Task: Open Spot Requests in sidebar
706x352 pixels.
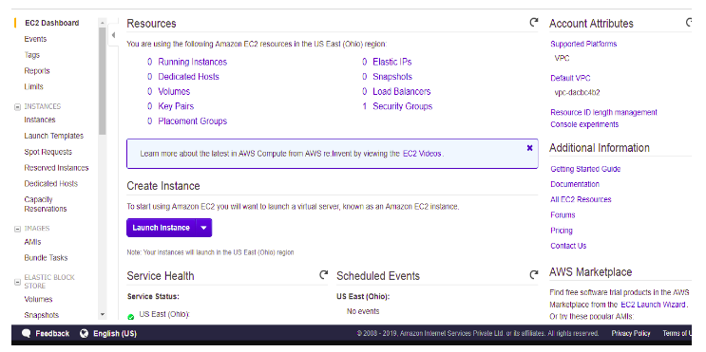Action: tap(48, 152)
